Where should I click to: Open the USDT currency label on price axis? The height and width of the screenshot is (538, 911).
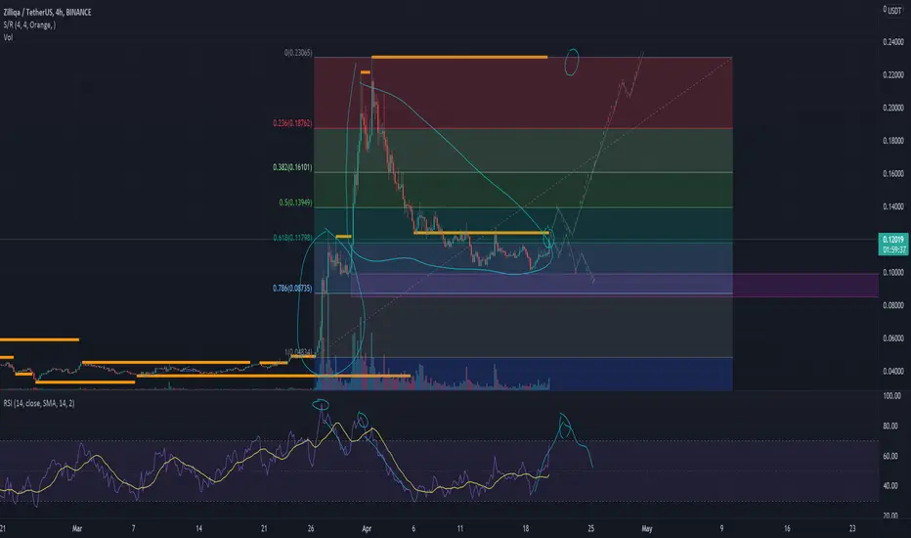click(894, 10)
